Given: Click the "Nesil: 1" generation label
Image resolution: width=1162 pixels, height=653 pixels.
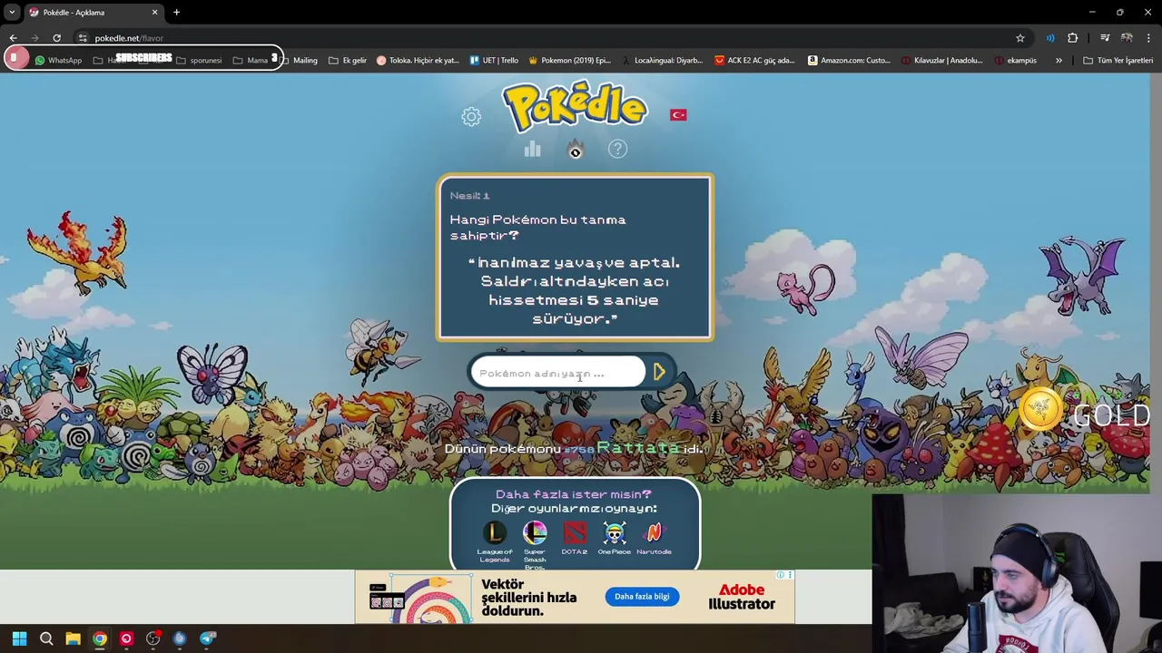Looking at the screenshot, I should [469, 195].
